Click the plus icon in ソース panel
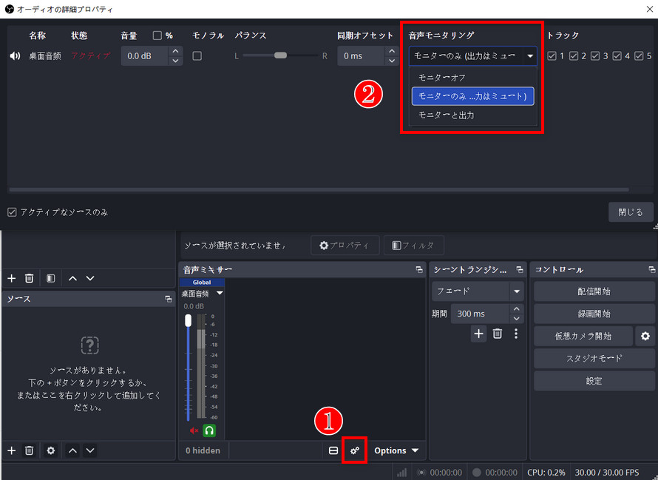 tap(11, 450)
